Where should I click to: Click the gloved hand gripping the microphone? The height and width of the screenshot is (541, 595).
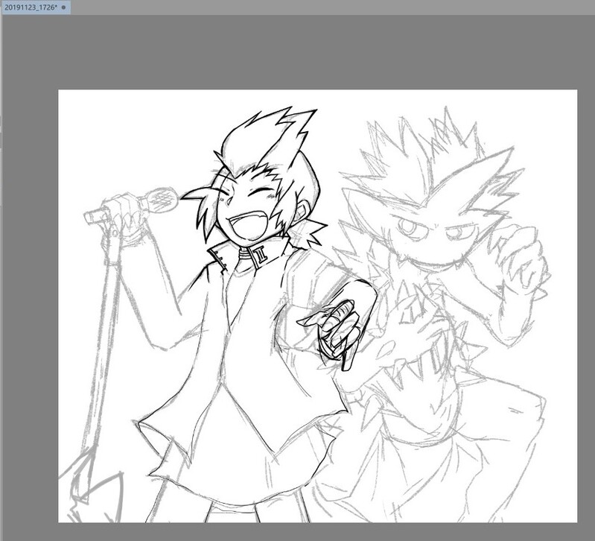coord(124,215)
